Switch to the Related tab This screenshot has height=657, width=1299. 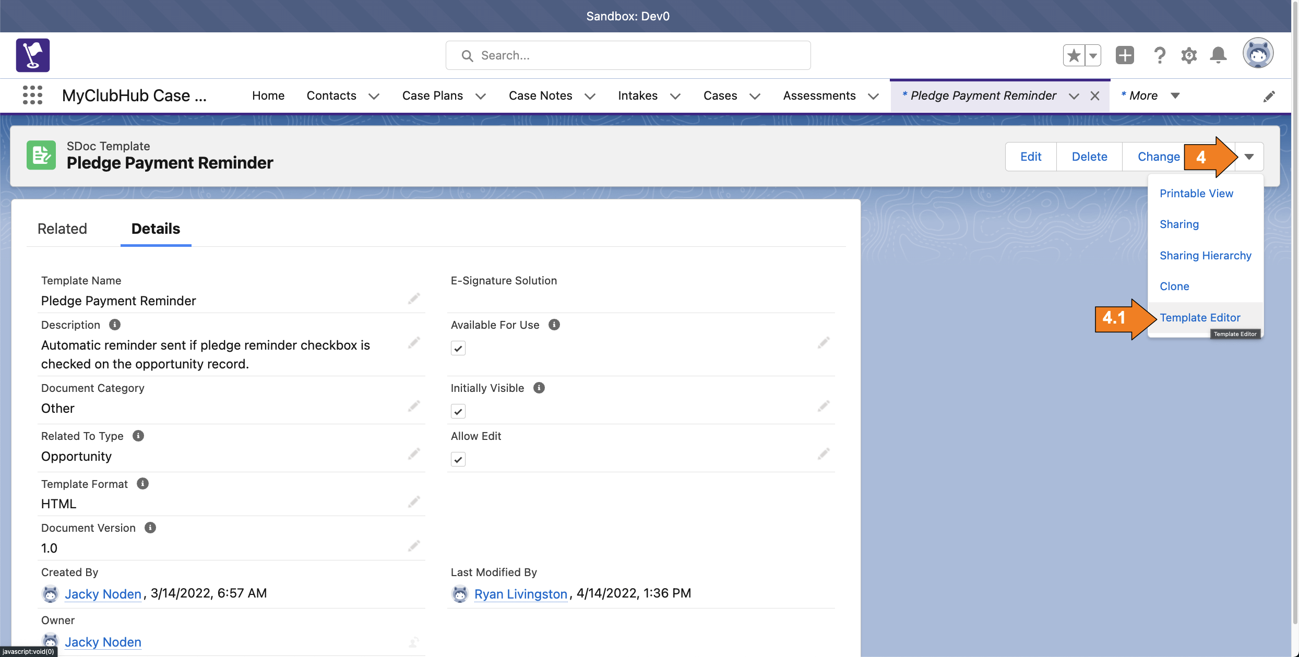click(62, 229)
